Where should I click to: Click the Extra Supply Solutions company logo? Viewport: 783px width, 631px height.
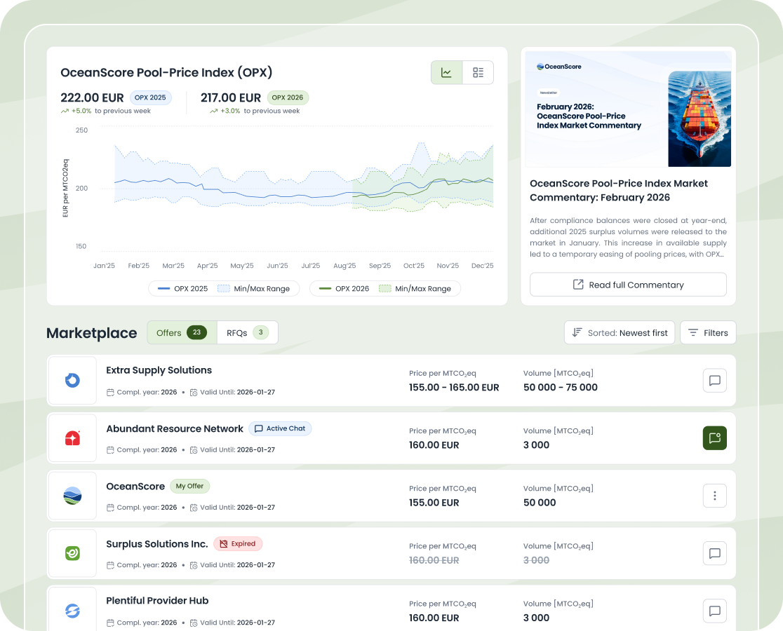point(72,381)
